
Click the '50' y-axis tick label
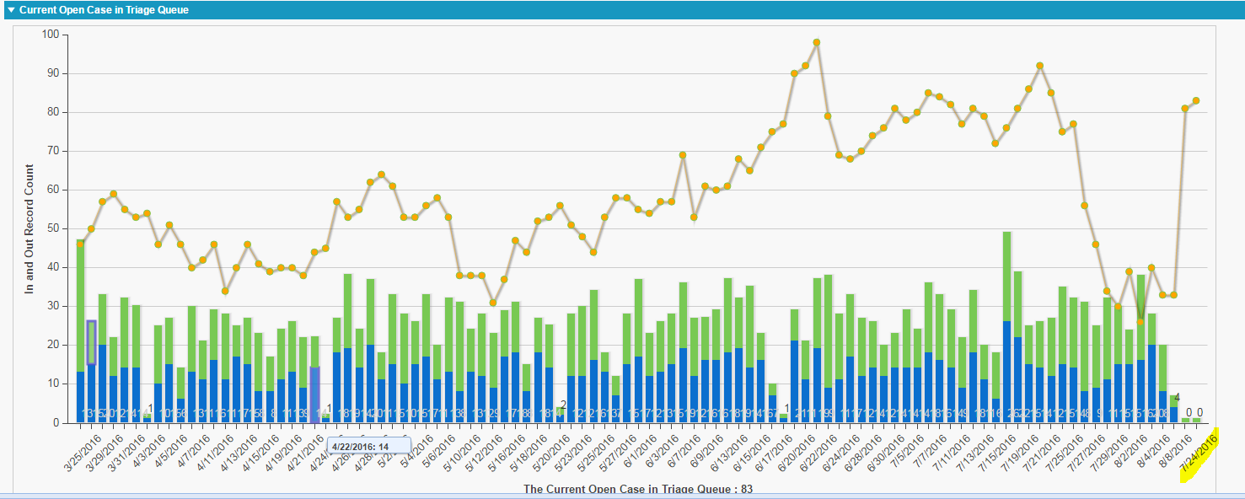(x=53, y=228)
